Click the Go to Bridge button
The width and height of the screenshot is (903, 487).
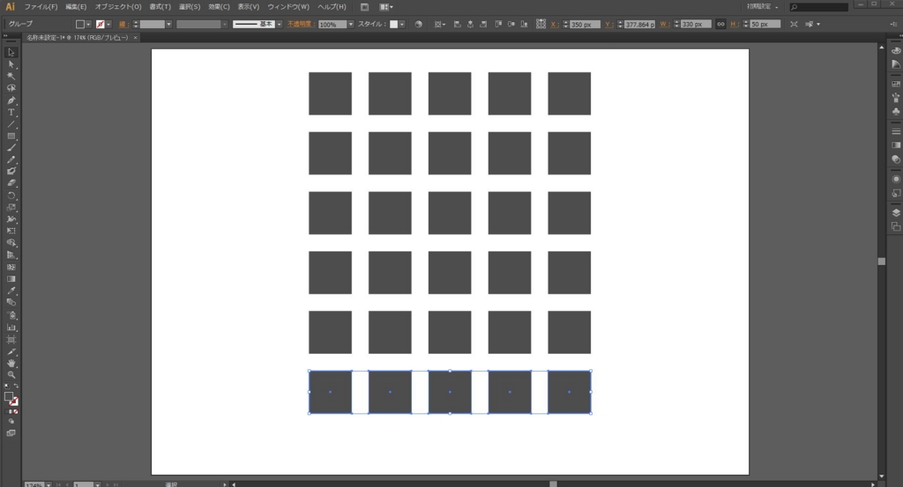tap(364, 7)
